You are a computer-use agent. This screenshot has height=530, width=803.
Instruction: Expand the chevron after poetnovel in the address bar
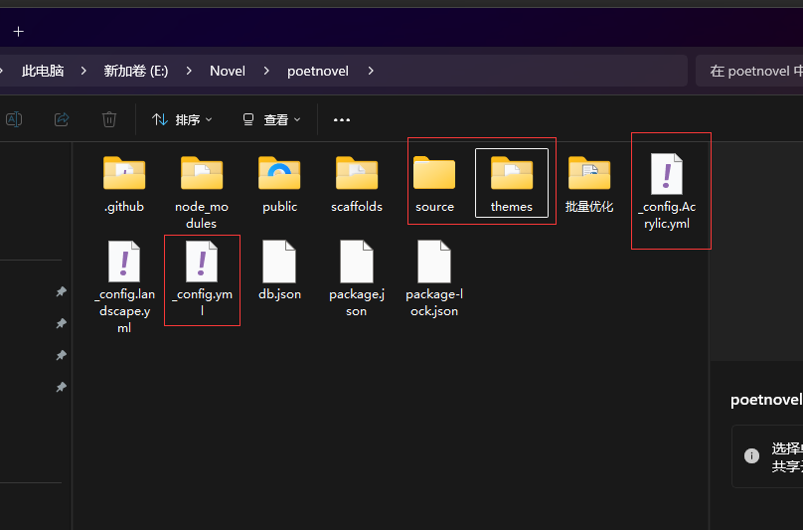pos(371,71)
